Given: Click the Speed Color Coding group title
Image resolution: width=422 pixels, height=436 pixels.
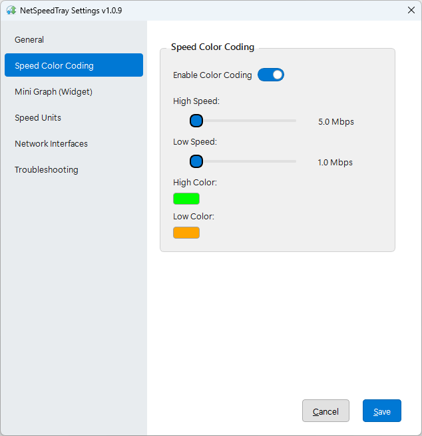Looking at the screenshot, I should (x=213, y=47).
